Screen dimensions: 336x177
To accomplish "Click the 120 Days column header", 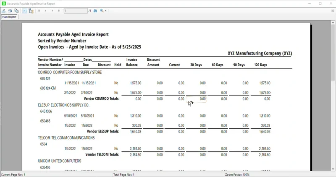I will (260, 65).
